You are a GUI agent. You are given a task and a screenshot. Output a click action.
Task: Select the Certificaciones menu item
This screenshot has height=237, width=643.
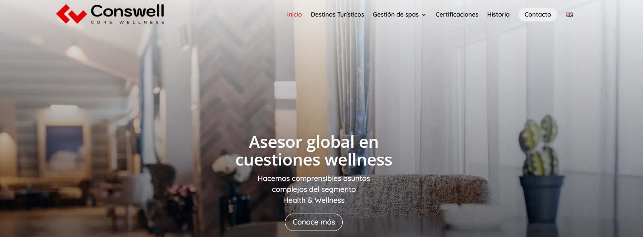click(457, 15)
